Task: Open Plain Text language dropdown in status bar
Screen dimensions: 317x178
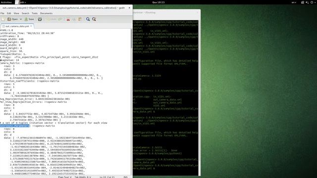Action: coord(65,177)
